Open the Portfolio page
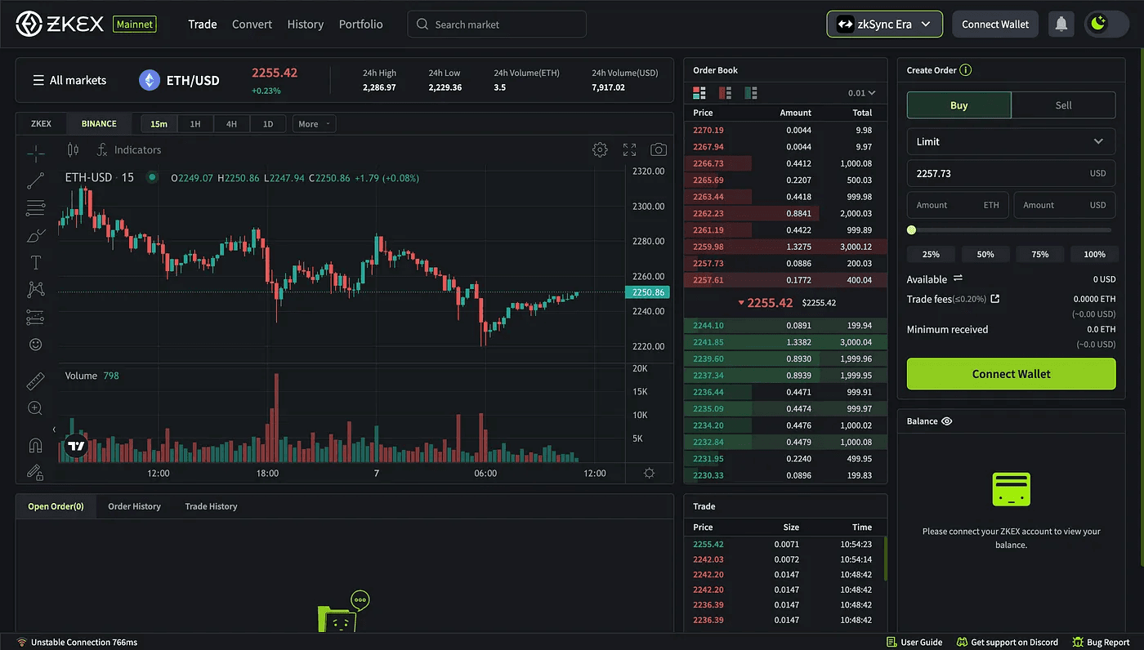The height and width of the screenshot is (650, 1144). (x=361, y=24)
